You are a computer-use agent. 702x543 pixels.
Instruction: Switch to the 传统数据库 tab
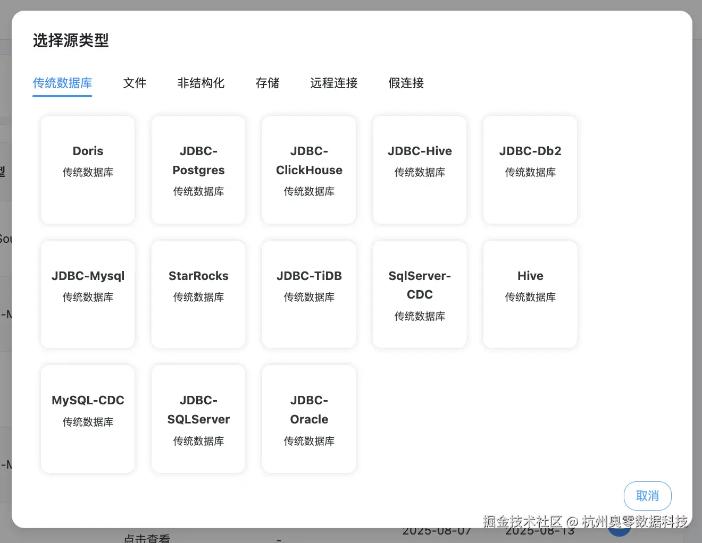click(x=62, y=83)
